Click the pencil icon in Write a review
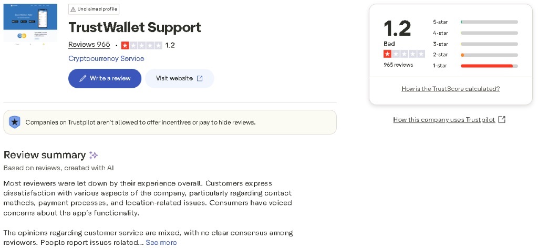 tap(82, 78)
